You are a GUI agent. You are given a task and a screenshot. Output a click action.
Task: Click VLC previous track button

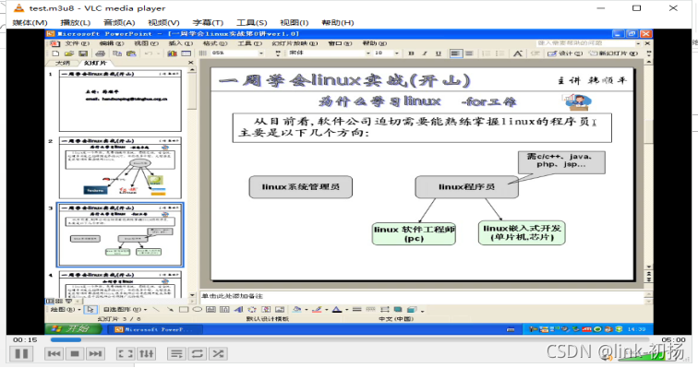pos(54,354)
